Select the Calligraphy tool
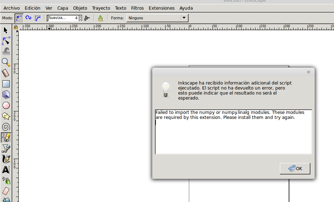The image size is (334, 202). 6,159
